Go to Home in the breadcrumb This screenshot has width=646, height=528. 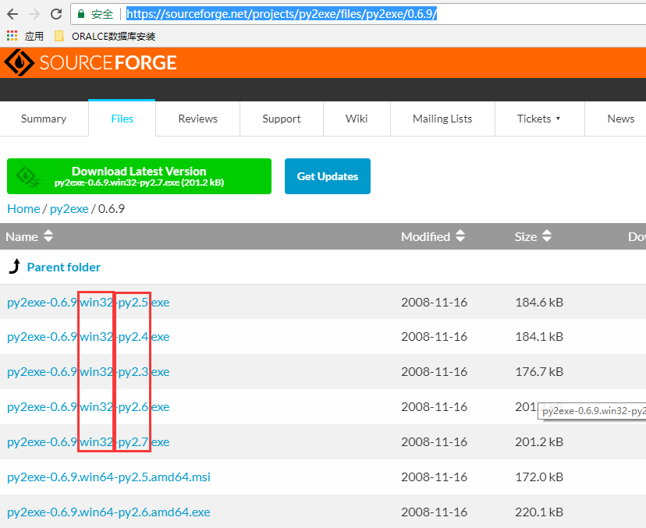pyautogui.click(x=23, y=209)
